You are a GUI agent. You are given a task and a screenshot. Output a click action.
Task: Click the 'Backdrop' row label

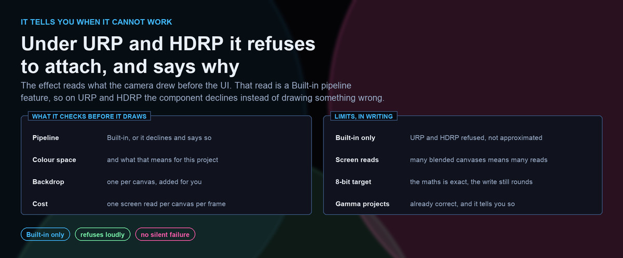(48, 182)
